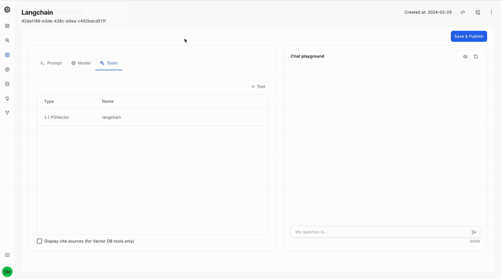Open the workflows fork icon in sidebar
The image size is (501, 279).
(x=7, y=113)
